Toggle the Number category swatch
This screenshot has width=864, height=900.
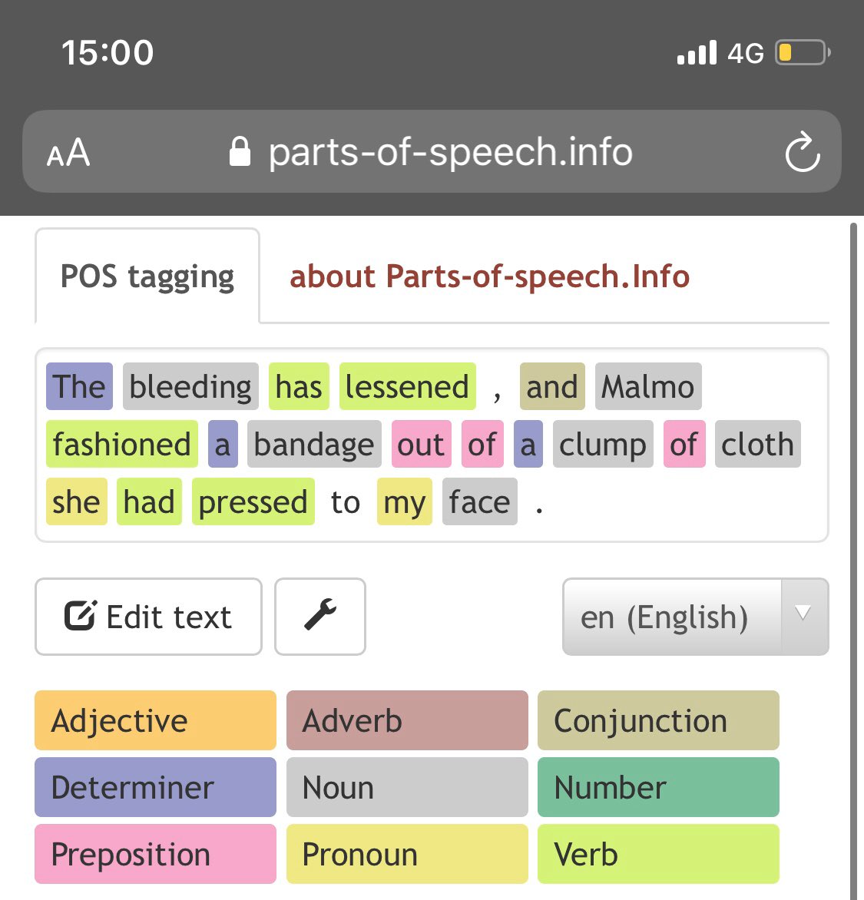point(658,787)
